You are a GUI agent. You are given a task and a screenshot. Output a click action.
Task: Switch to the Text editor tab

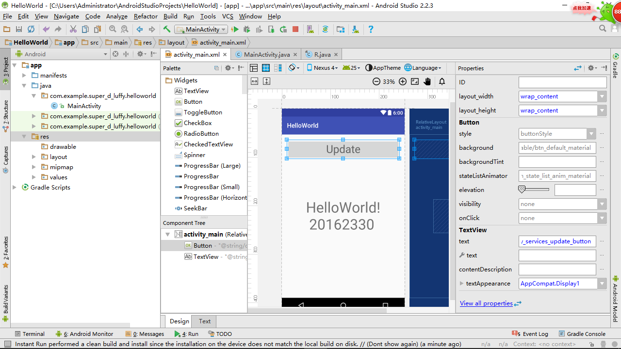point(205,321)
